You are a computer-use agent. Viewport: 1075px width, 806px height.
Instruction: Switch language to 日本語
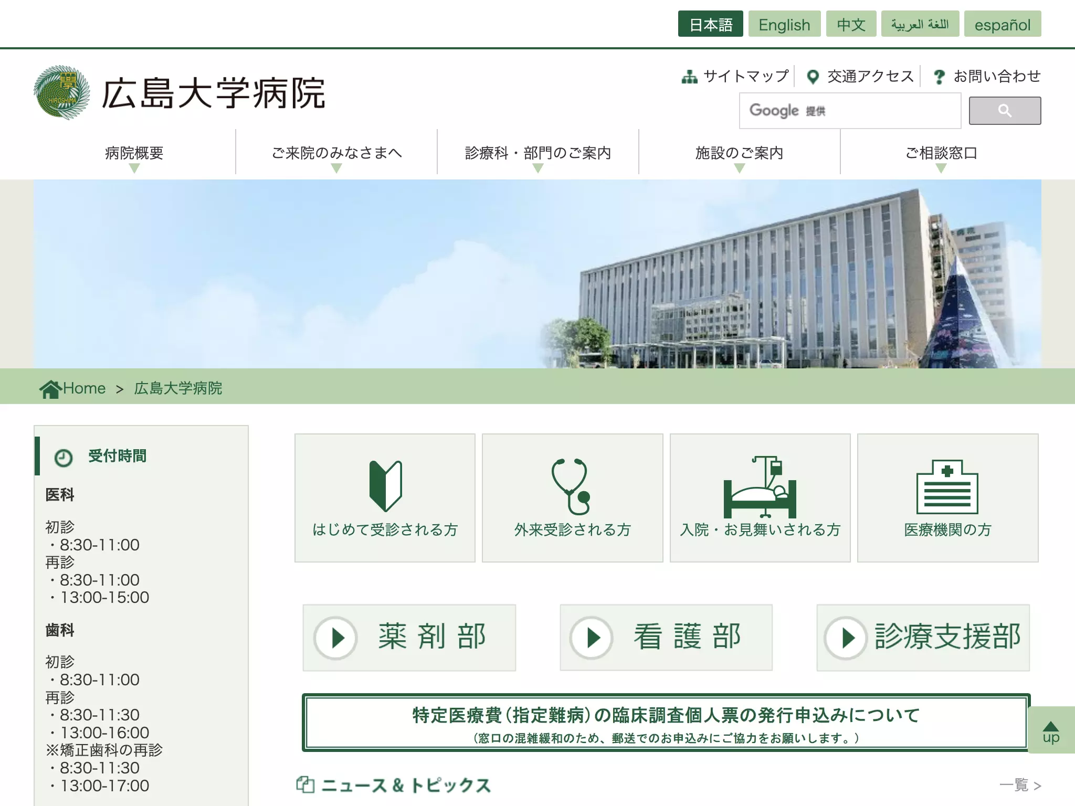pyautogui.click(x=710, y=24)
